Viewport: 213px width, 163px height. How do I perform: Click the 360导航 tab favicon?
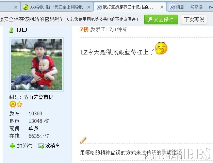(26, 7)
